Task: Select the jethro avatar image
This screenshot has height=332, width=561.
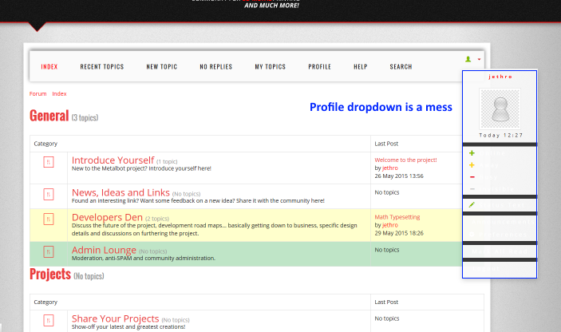Action: (500, 109)
